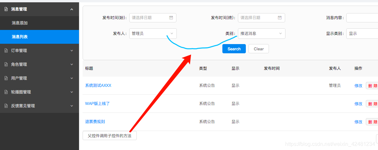Open the 反馈意见管理 menu label
Image resolution: width=378 pixels, height=150 pixels.
pyautogui.click(x=23, y=106)
